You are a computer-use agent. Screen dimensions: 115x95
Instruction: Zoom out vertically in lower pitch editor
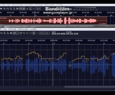8,33
